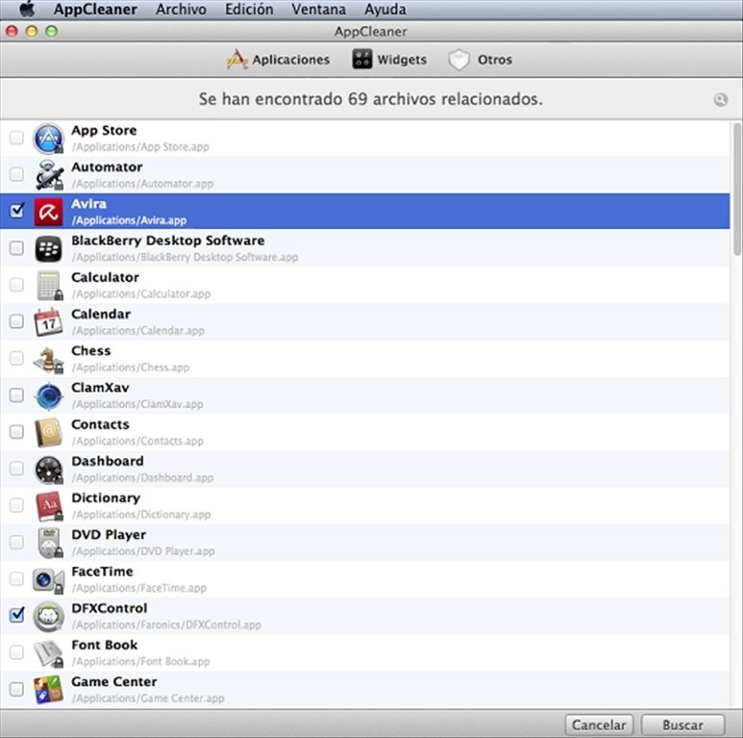Image resolution: width=743 pixels, height=738 pixels.
Task: Click the Automator robot icon
Action: point(48,175)
